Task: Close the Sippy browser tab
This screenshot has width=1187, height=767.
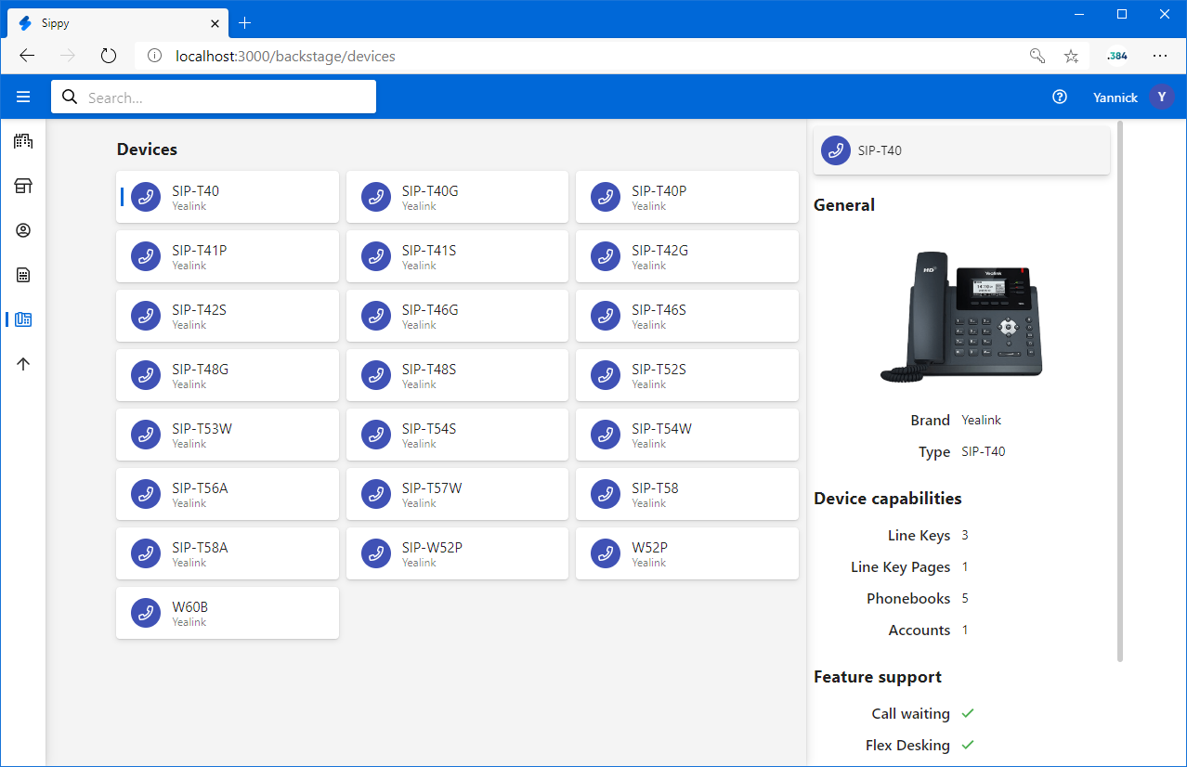Action: pos(215,23)
